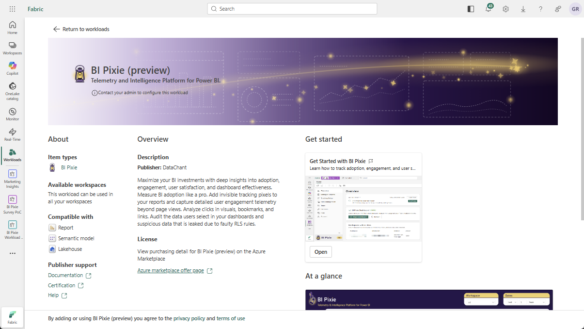Click 'Publisher: DataChant' text
This screenshot has height=329, width=584.
coord(162,167)
